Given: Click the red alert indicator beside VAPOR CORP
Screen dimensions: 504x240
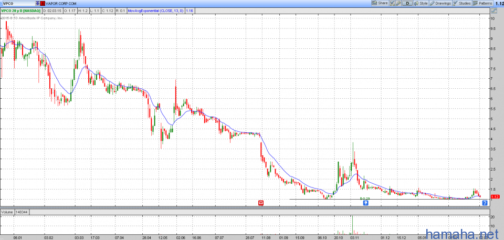Looking at the screenshot, I should click(43, 3).
